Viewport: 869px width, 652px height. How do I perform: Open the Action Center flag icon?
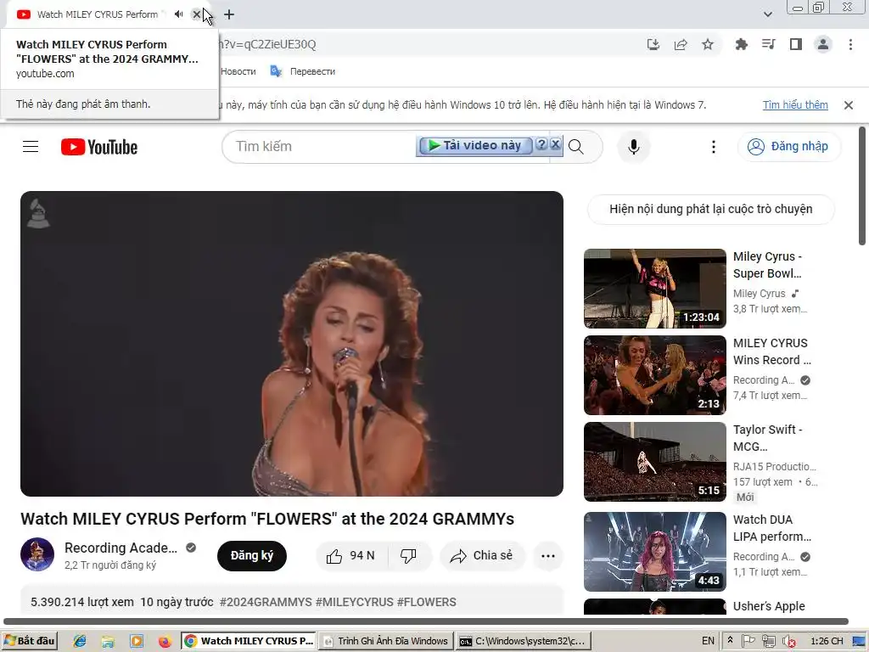[x=748, y=641]
